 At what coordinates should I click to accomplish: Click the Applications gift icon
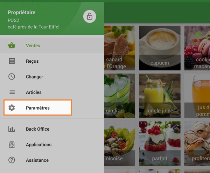pos(12,144)
